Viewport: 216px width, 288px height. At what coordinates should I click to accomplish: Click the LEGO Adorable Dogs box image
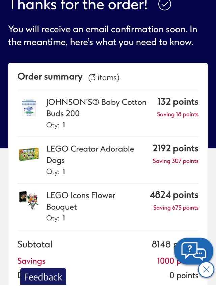tap(29, 154)
